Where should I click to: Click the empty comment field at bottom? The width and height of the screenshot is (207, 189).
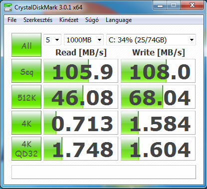coord(104,172)
